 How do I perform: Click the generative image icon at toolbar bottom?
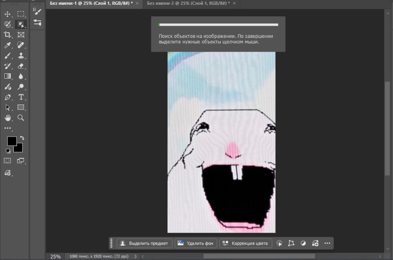pos(7,173)
